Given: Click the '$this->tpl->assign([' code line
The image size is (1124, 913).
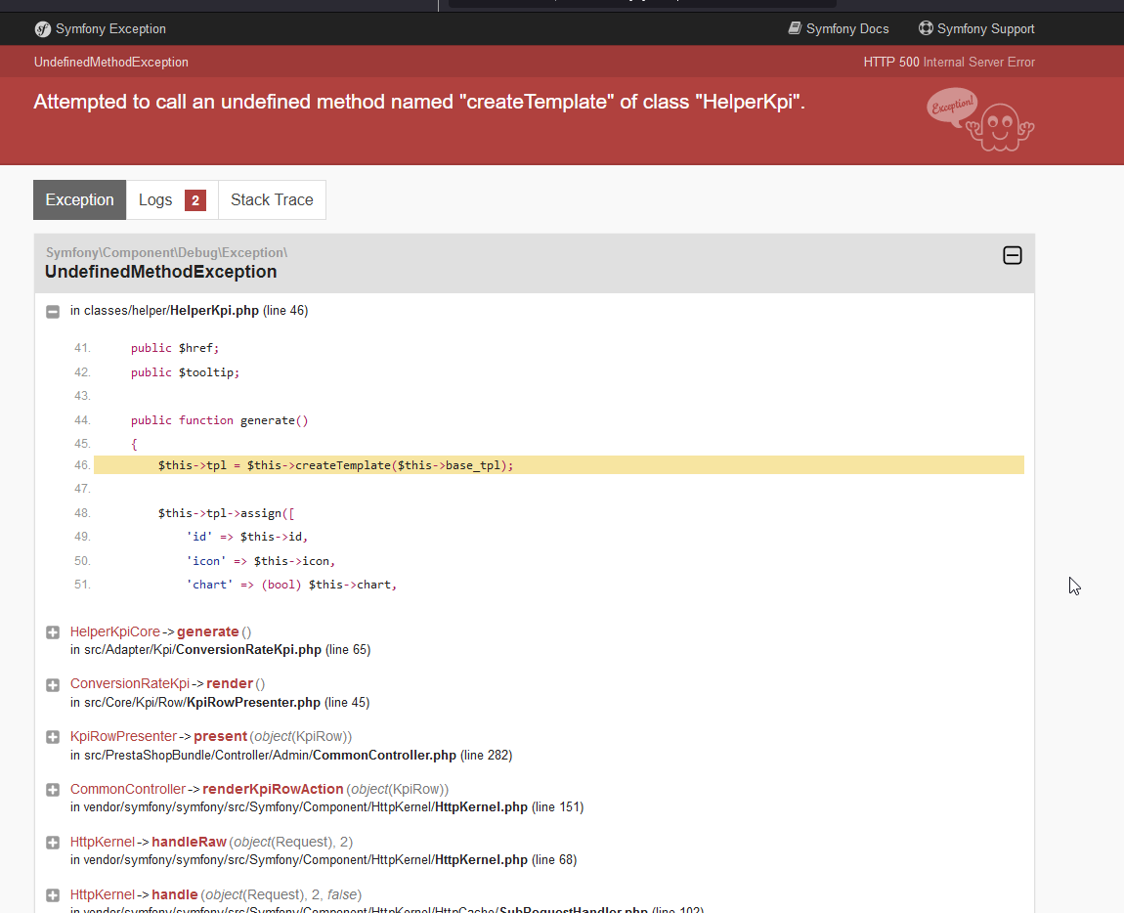Looking at the screenshot, I should click(227, 513).
